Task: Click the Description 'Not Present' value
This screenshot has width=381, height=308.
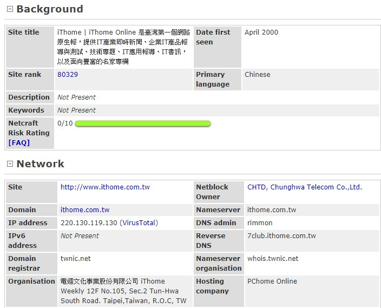Action: (x=76, y=97)
